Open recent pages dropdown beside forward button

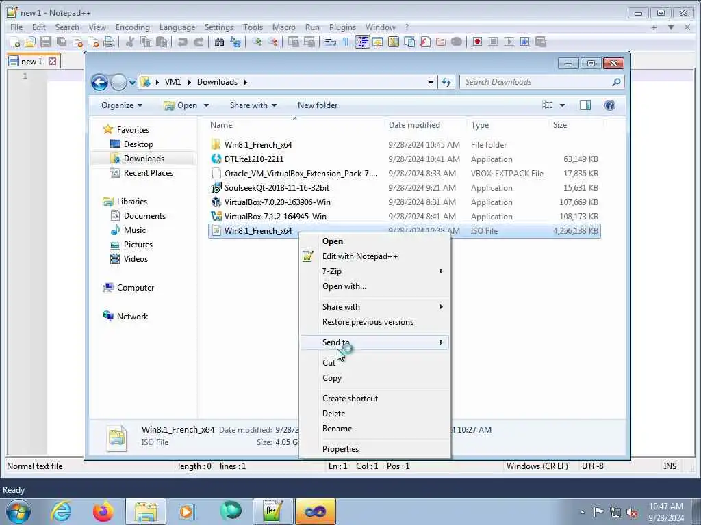pos(132,83)
